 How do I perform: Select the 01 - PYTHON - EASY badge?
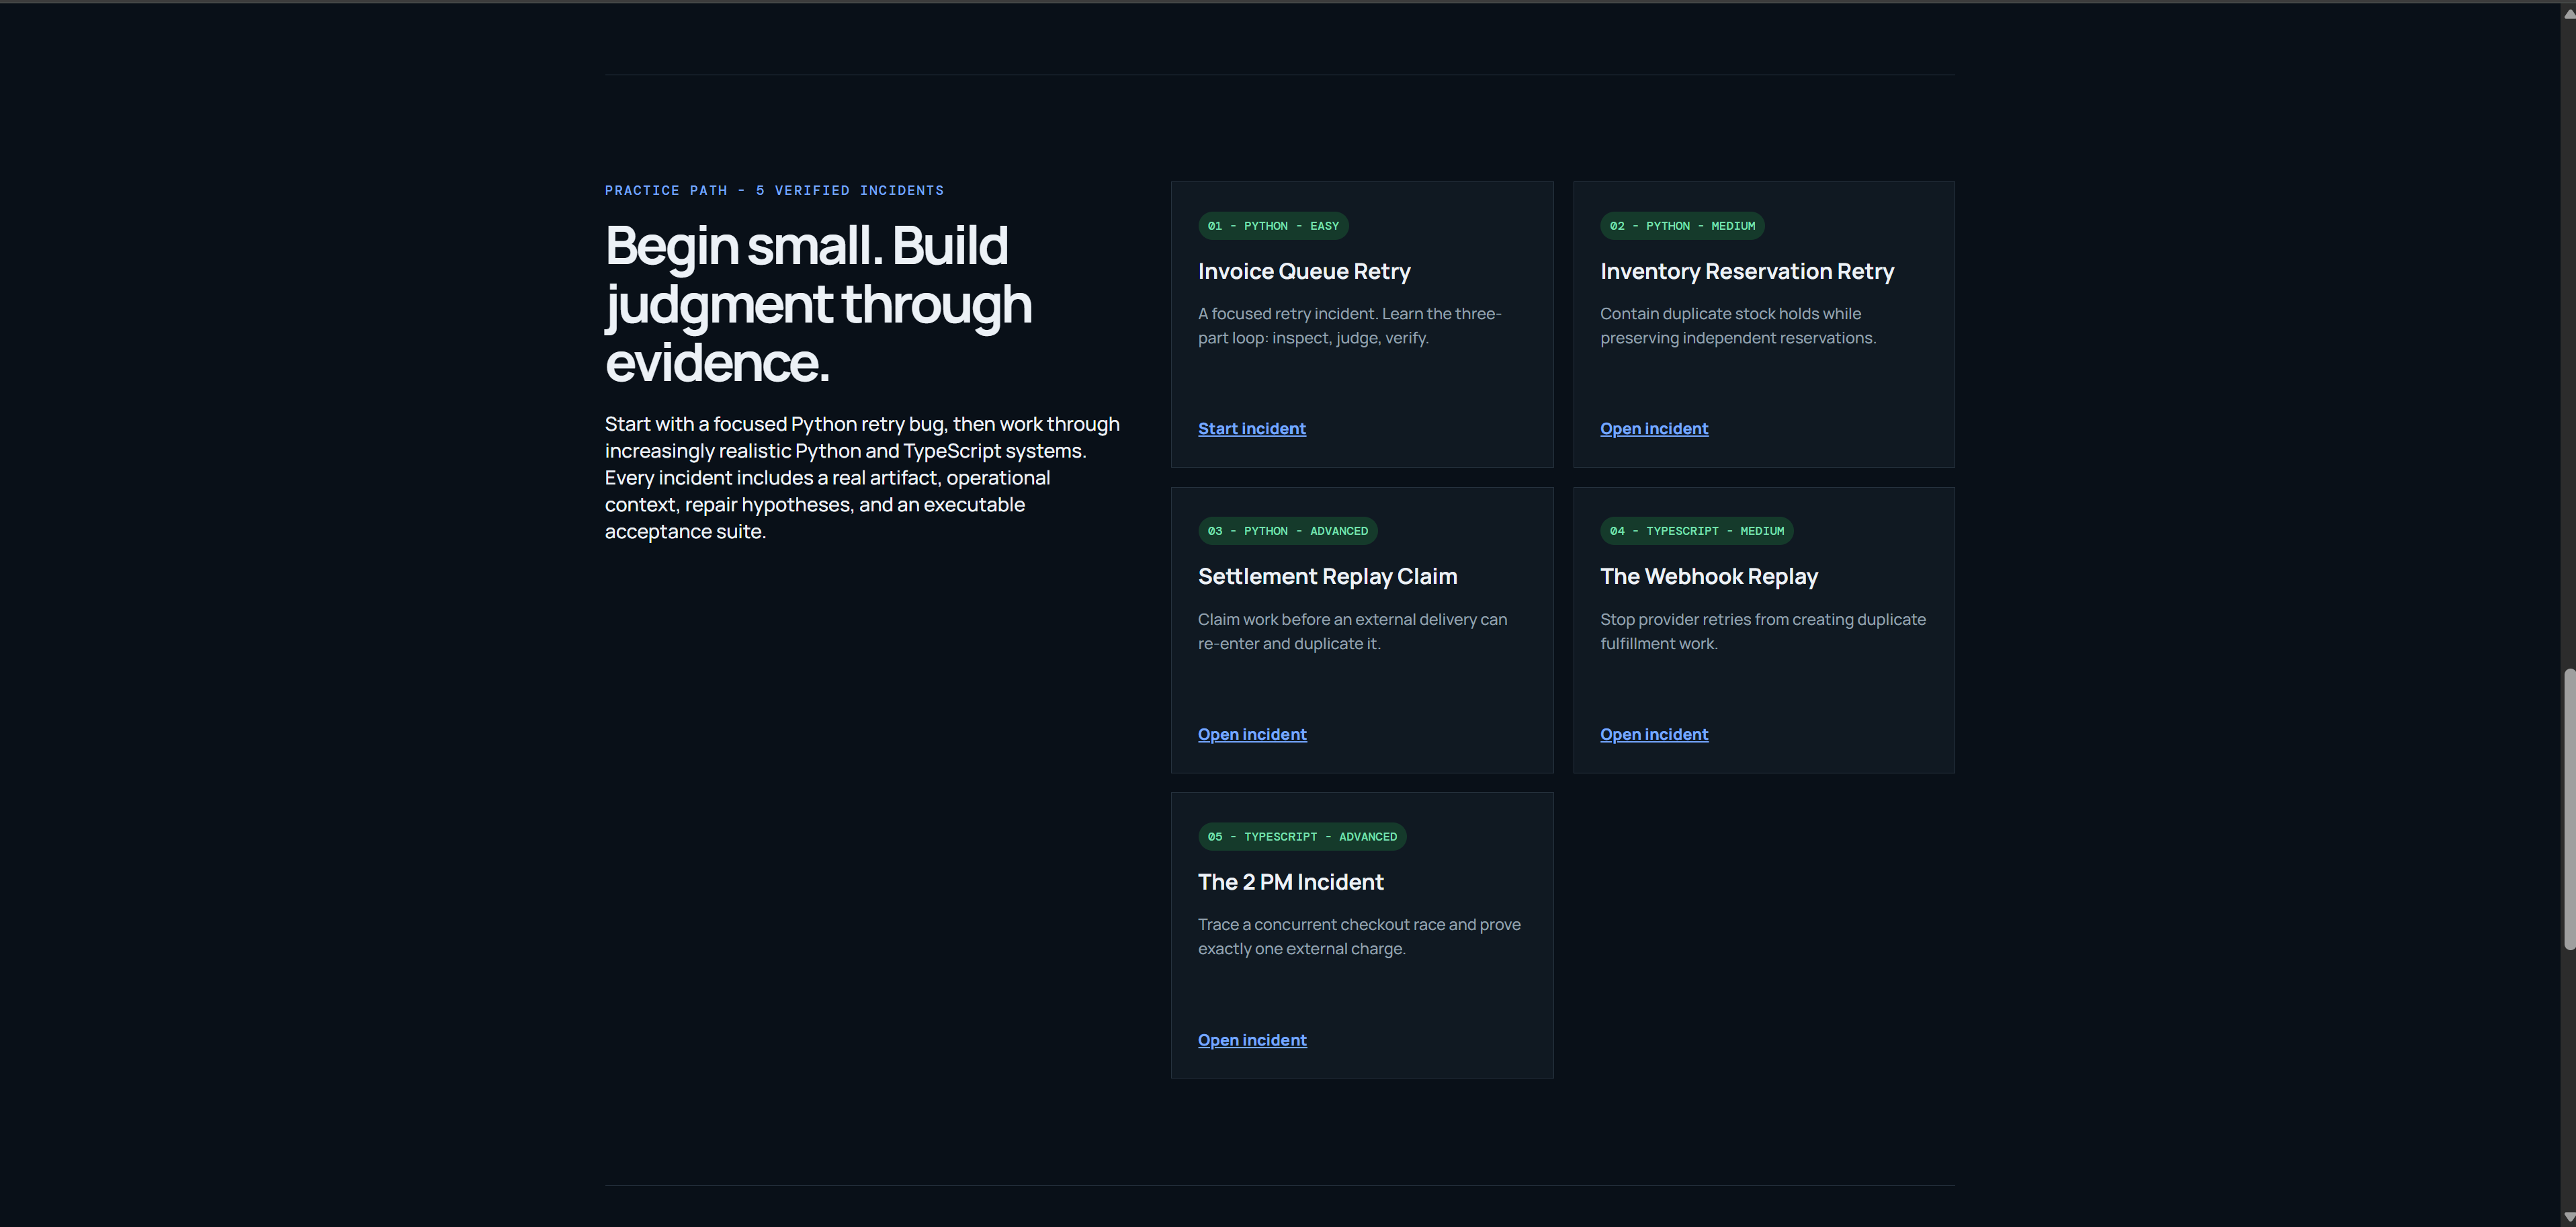coord(1273,226)
